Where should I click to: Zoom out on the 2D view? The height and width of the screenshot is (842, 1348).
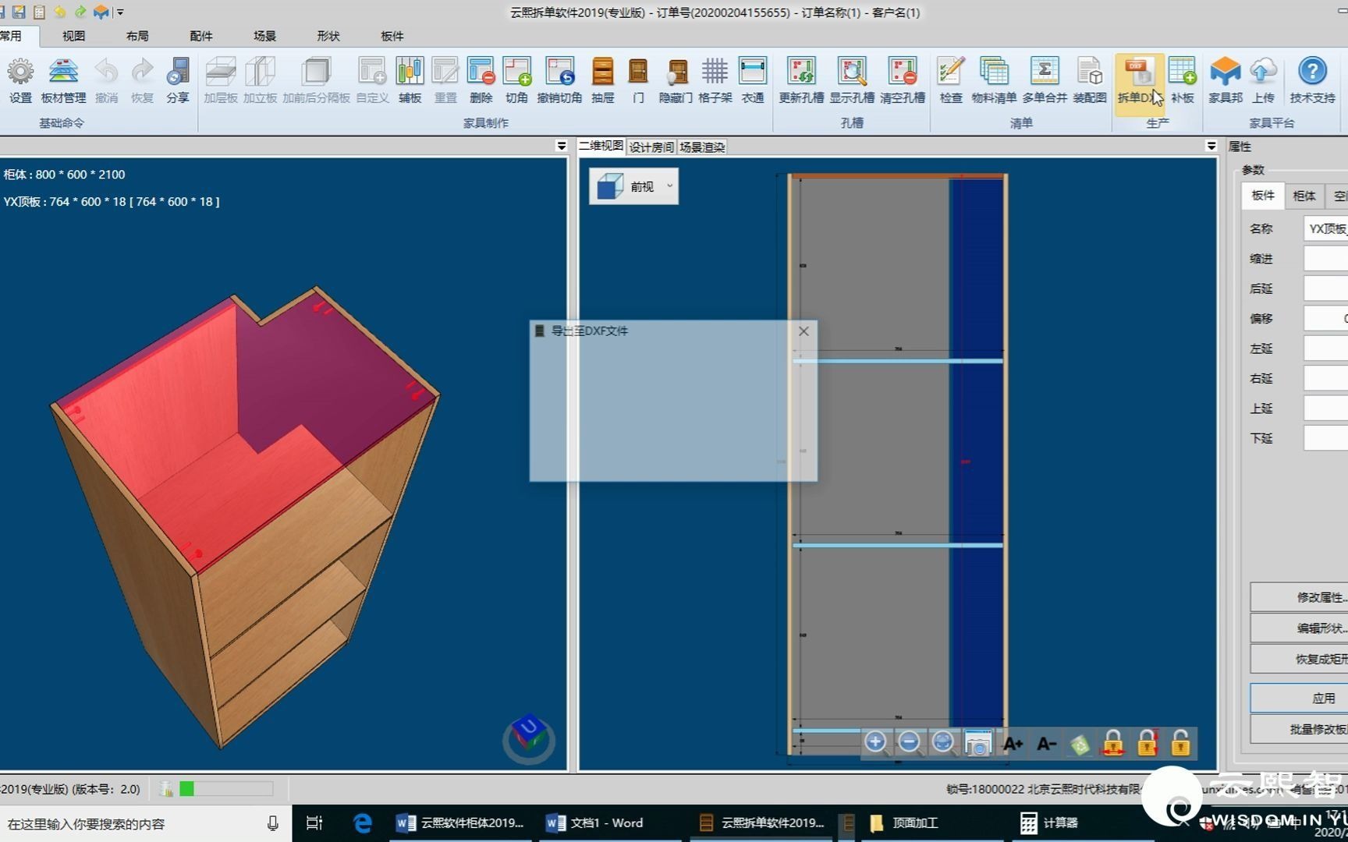coord(909,742)
